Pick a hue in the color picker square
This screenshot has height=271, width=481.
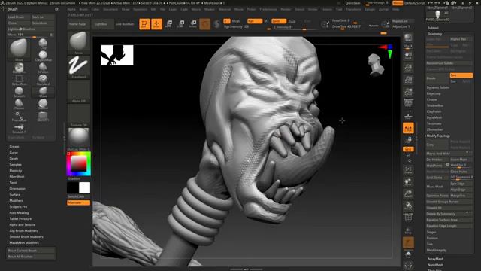(79, 164)
